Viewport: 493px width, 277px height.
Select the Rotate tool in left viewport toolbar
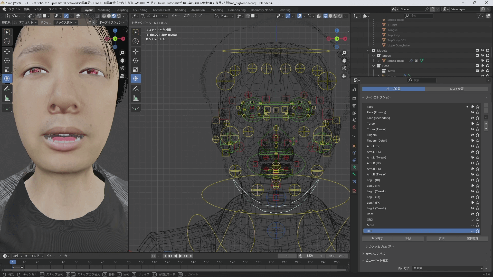point(7,61)
